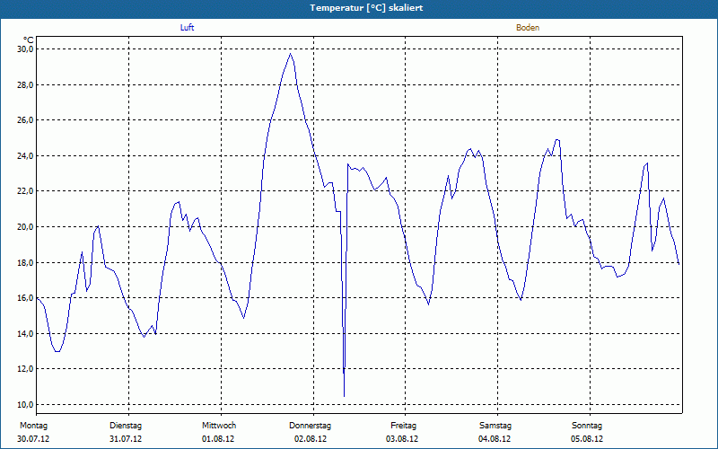
Task: Select the 26,0 y-axis value
Action: [x=26, y=120]
